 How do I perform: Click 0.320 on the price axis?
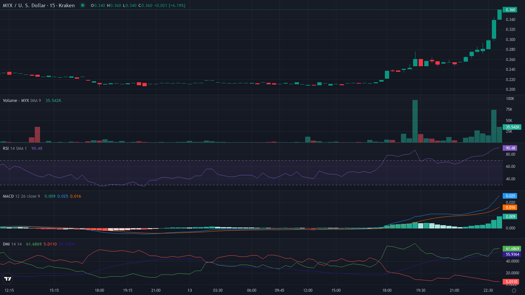(x=510, y=30)
